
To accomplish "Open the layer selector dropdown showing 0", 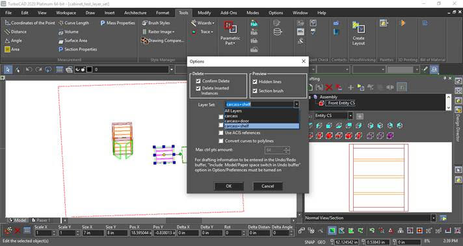I will click(x=171, y=70).
